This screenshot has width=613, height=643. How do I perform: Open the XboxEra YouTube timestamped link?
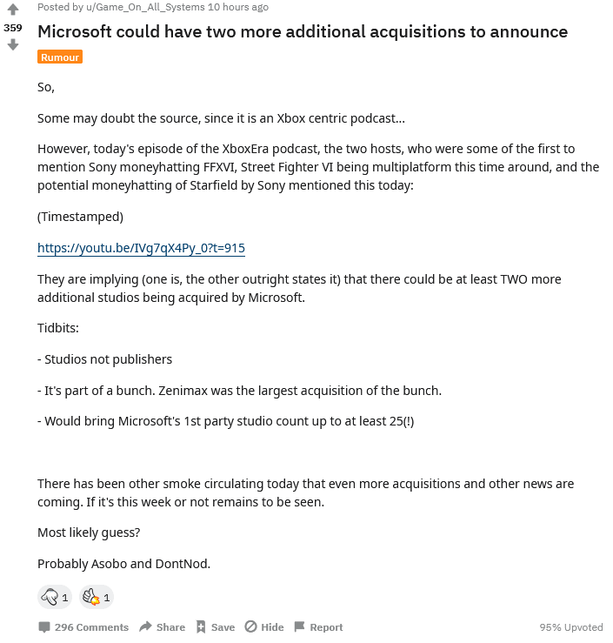pyautogui.click(x=141, y=248)
